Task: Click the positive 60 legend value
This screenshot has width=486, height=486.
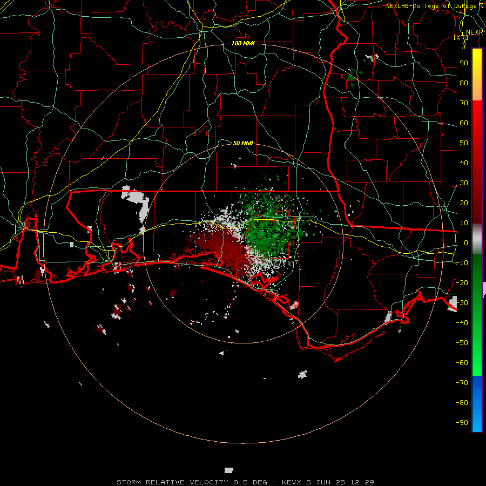Action: [464, 123]
